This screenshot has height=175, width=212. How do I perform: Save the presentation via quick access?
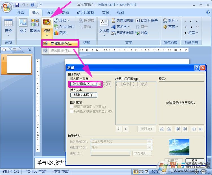point(17,5)
